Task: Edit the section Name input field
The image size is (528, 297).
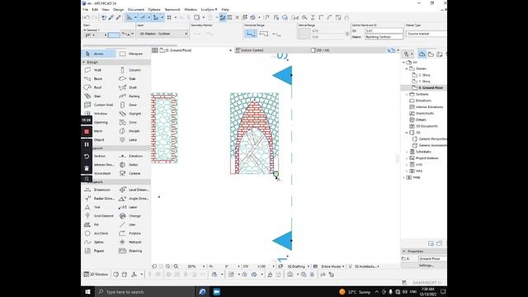Action: 384,36
